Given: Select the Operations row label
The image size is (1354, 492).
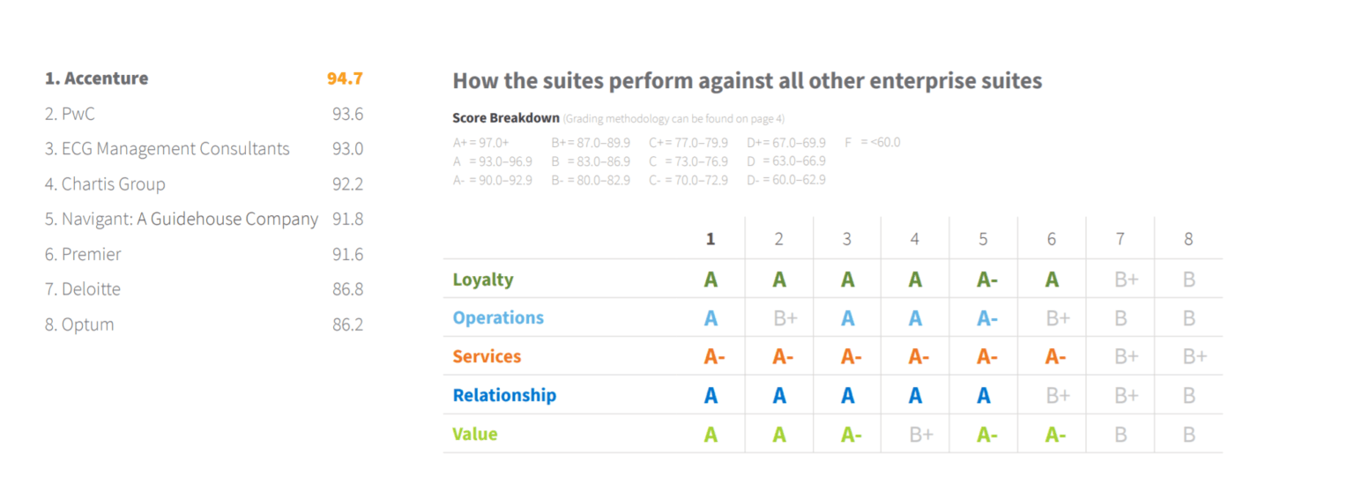Looking at the screenshot, I should click(x=498, y=318).
